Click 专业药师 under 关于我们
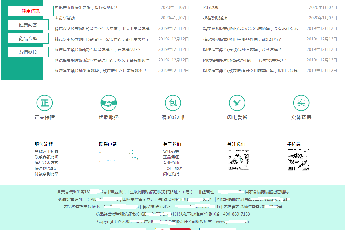Image resolution: width=345 pixels, height=230 pixels. click(171, 163)
